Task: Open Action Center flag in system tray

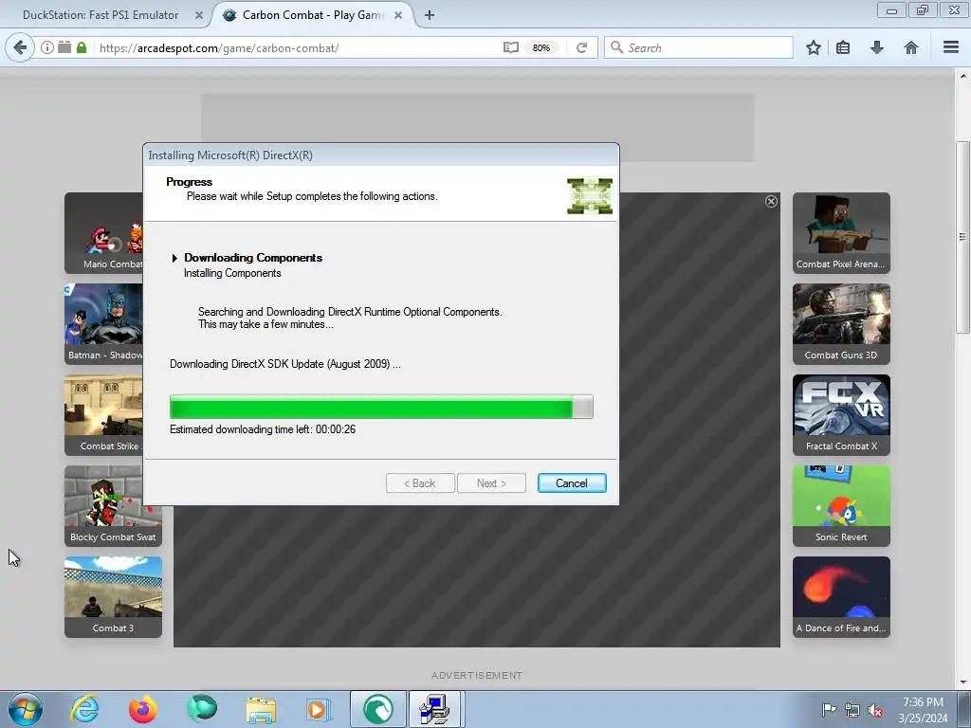Action: pos(829,710)
